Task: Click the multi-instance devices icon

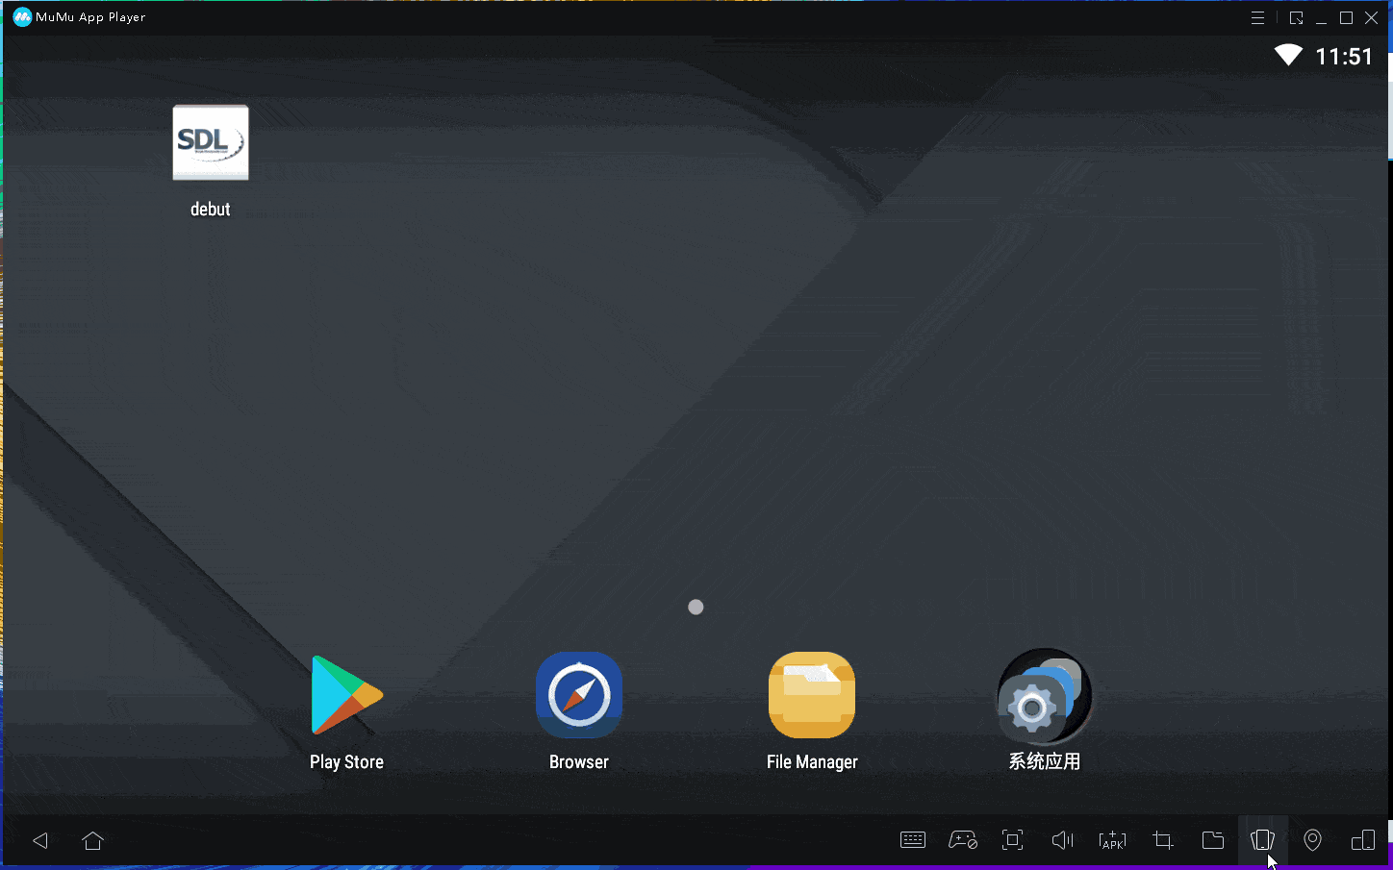Action: 1363,840
